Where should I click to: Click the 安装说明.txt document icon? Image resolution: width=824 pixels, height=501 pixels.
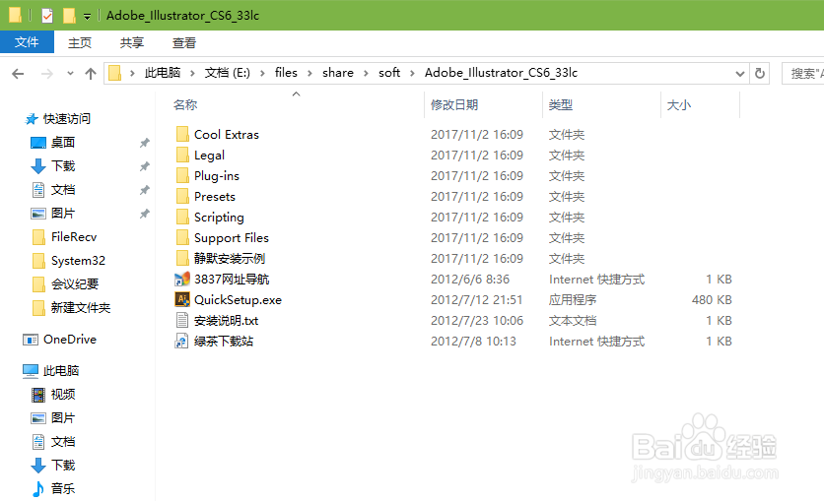(182, 320)
